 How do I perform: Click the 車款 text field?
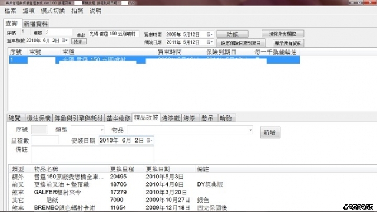[114, 34]
